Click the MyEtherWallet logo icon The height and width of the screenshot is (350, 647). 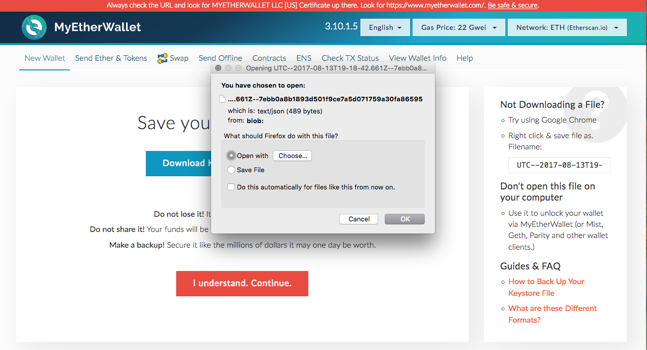[34, 27]
